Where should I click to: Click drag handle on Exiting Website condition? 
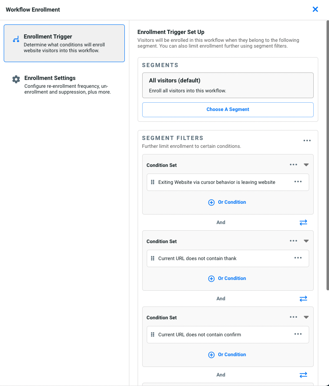pyautogui.click(x=153, y=182)
